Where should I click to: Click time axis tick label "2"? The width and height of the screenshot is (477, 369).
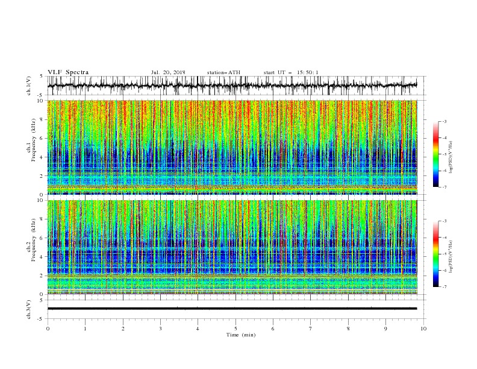click(x=123, y=329)
